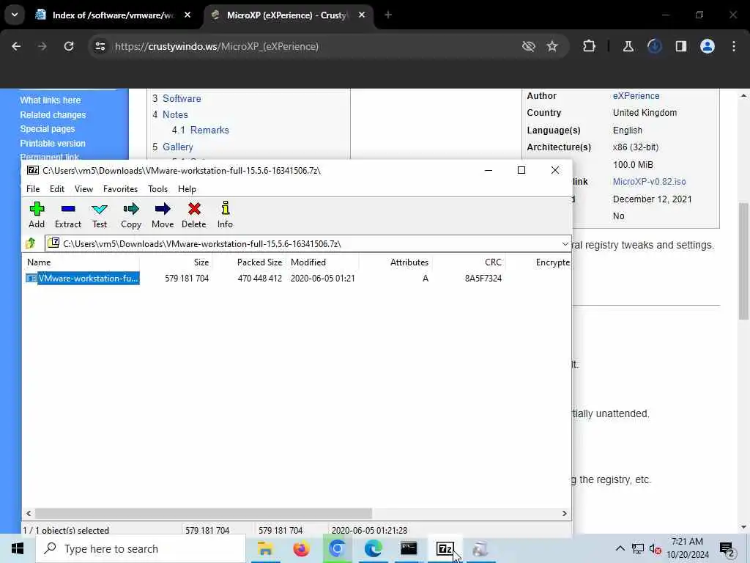The image size is (750, 563).
Task: Run the Test tool in 7-Zip
Action: point(100,215)
